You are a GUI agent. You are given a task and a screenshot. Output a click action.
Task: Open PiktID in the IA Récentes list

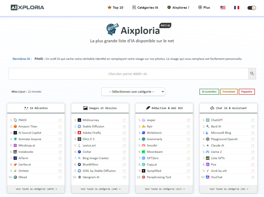(x=23, y=120)
